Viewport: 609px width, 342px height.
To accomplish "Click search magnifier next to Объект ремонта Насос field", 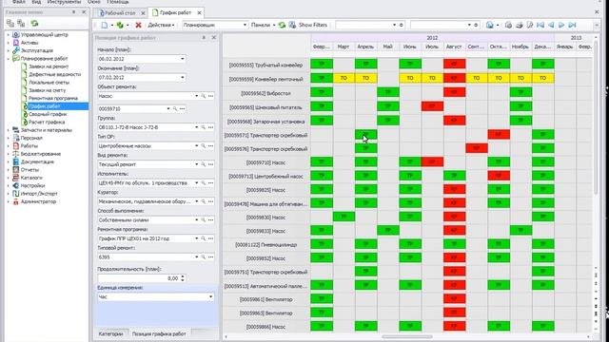I will (203, 96).
